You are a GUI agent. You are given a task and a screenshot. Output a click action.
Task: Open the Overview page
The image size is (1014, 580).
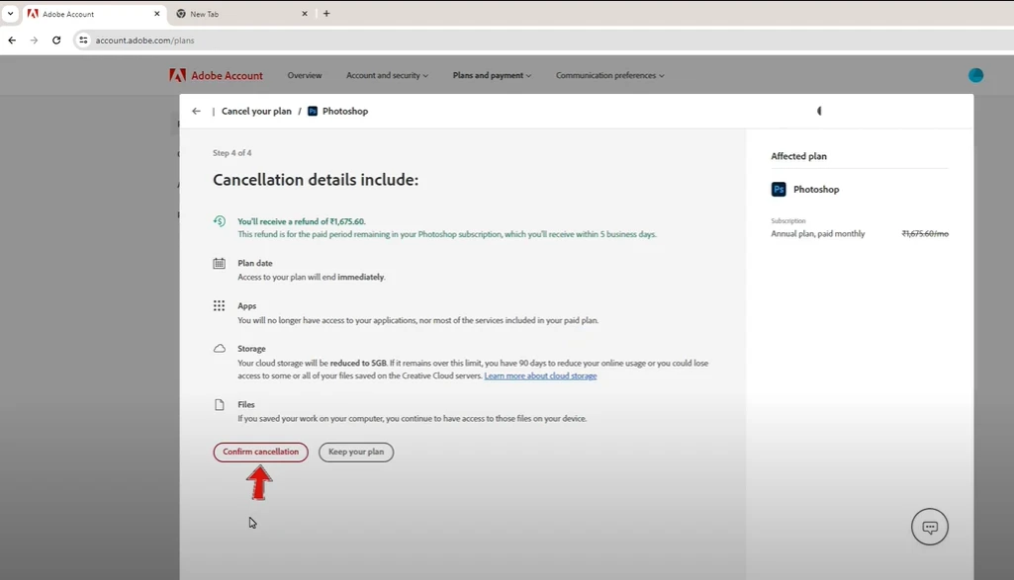point(305,75)
